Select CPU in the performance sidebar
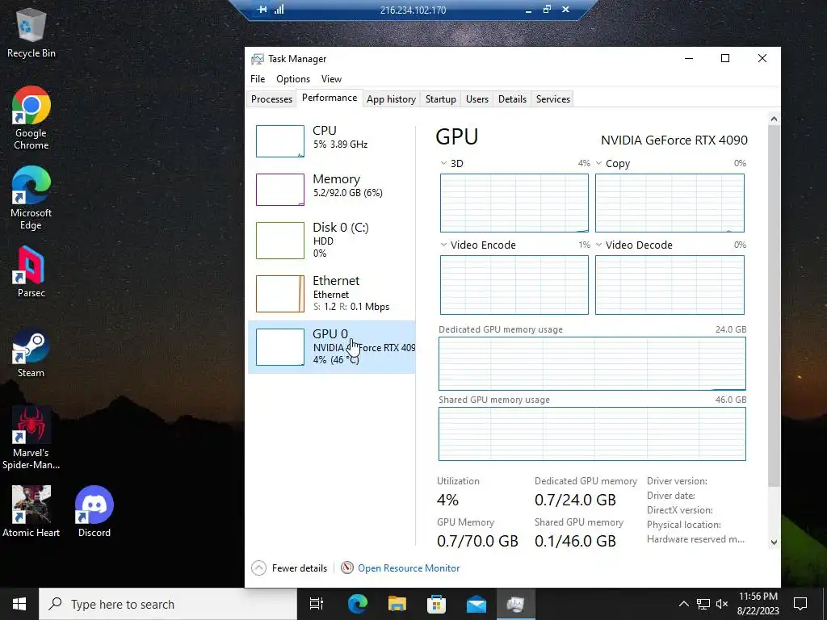The image size is (827, 620). pos(332,140)
